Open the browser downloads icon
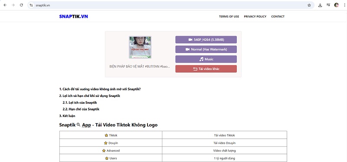Image resolution: width=347 pixels, height=162 pixels. tap(320, 5)
